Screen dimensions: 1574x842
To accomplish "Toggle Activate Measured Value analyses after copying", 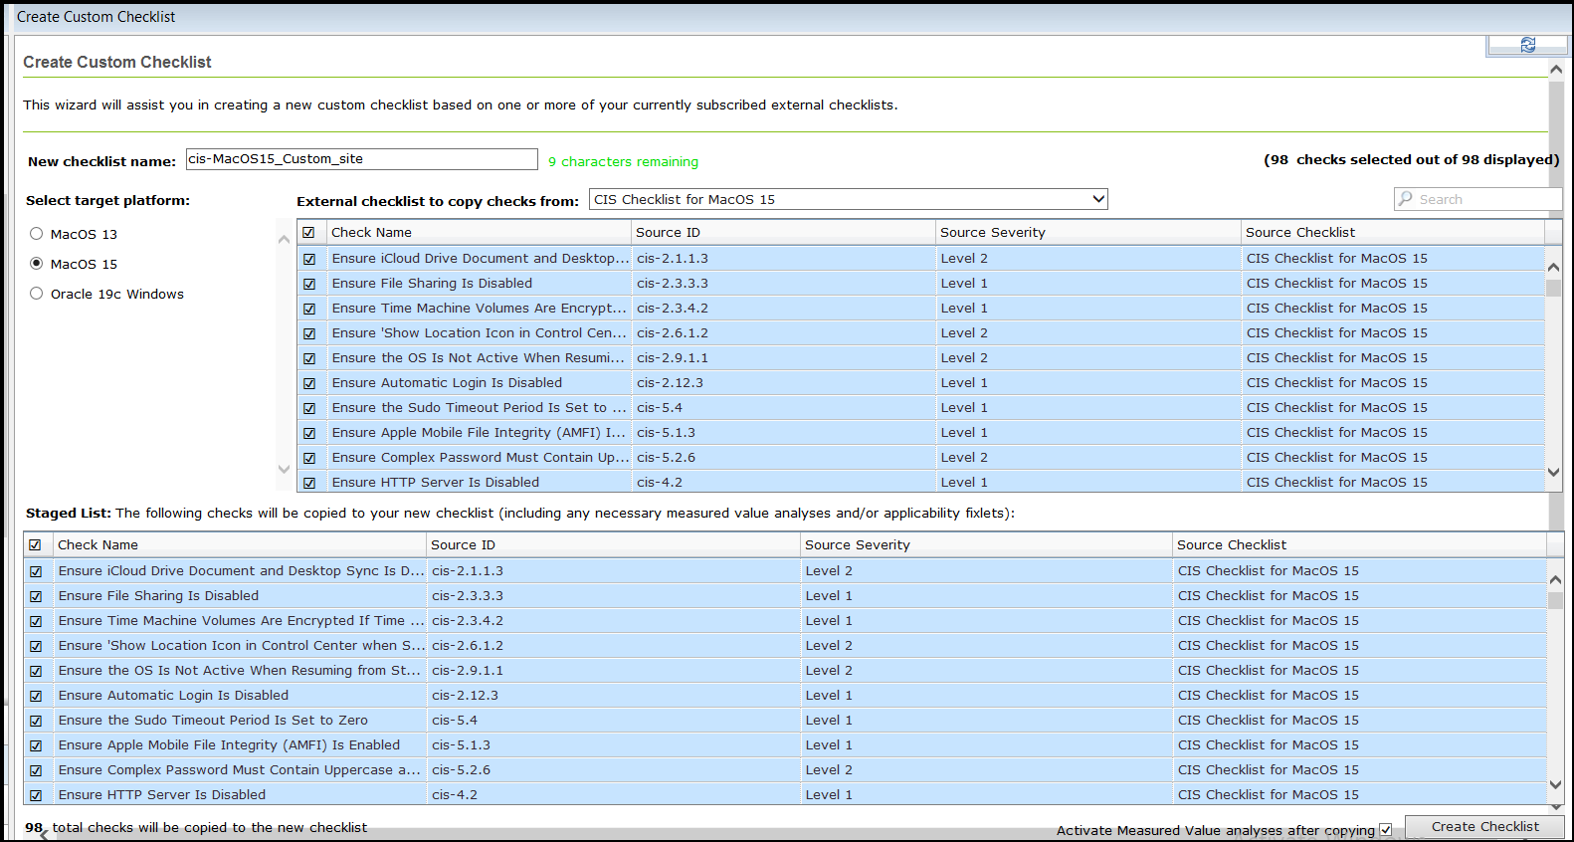I will (1385, 830).
